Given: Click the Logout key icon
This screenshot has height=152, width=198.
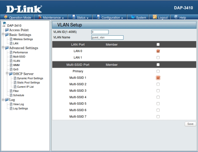Looking at the screenshot, I should click(x=154, y=17).
